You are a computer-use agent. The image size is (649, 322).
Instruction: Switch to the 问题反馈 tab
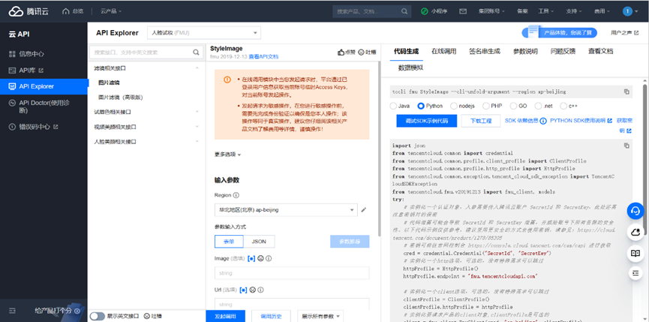563,51
